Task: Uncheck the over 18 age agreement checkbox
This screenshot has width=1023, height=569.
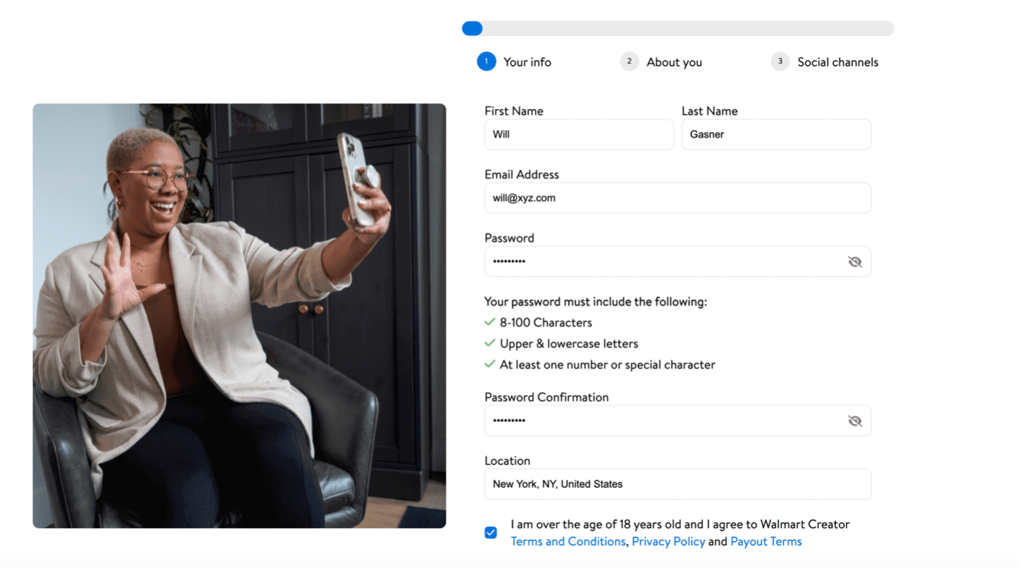Action: coord(491,532)
